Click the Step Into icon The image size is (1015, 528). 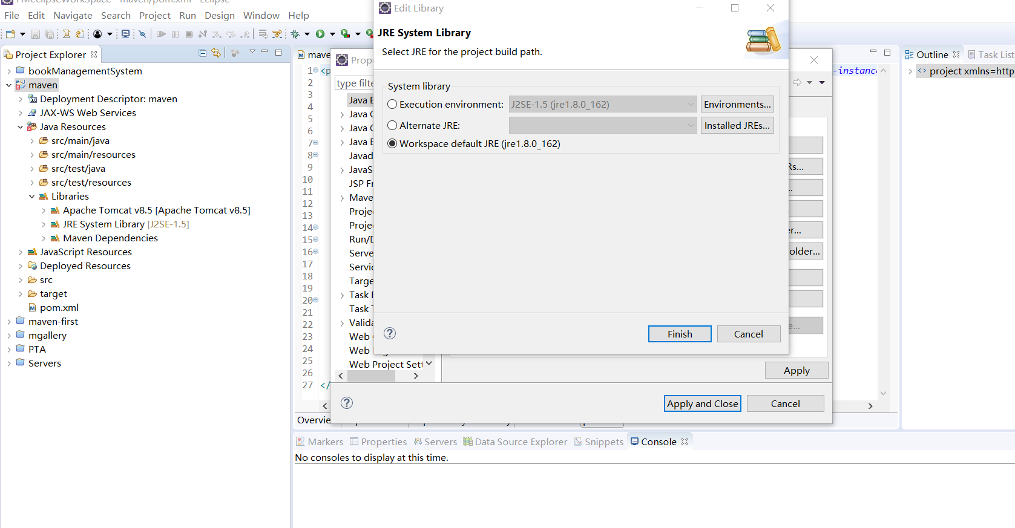[217, 34]
